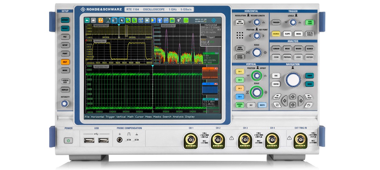Toggle the blue MATH button

[262, 105]
